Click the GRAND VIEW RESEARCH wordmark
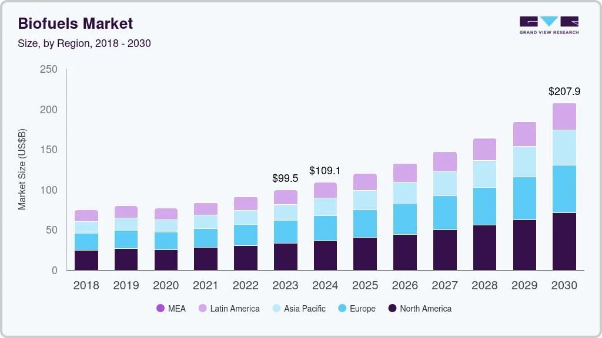 click(x=549, y=33)
